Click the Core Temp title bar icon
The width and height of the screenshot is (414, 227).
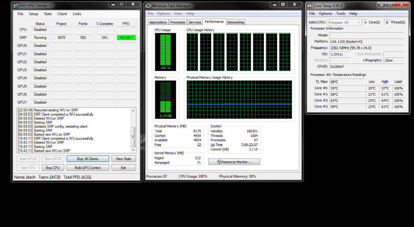click(309, 6)
